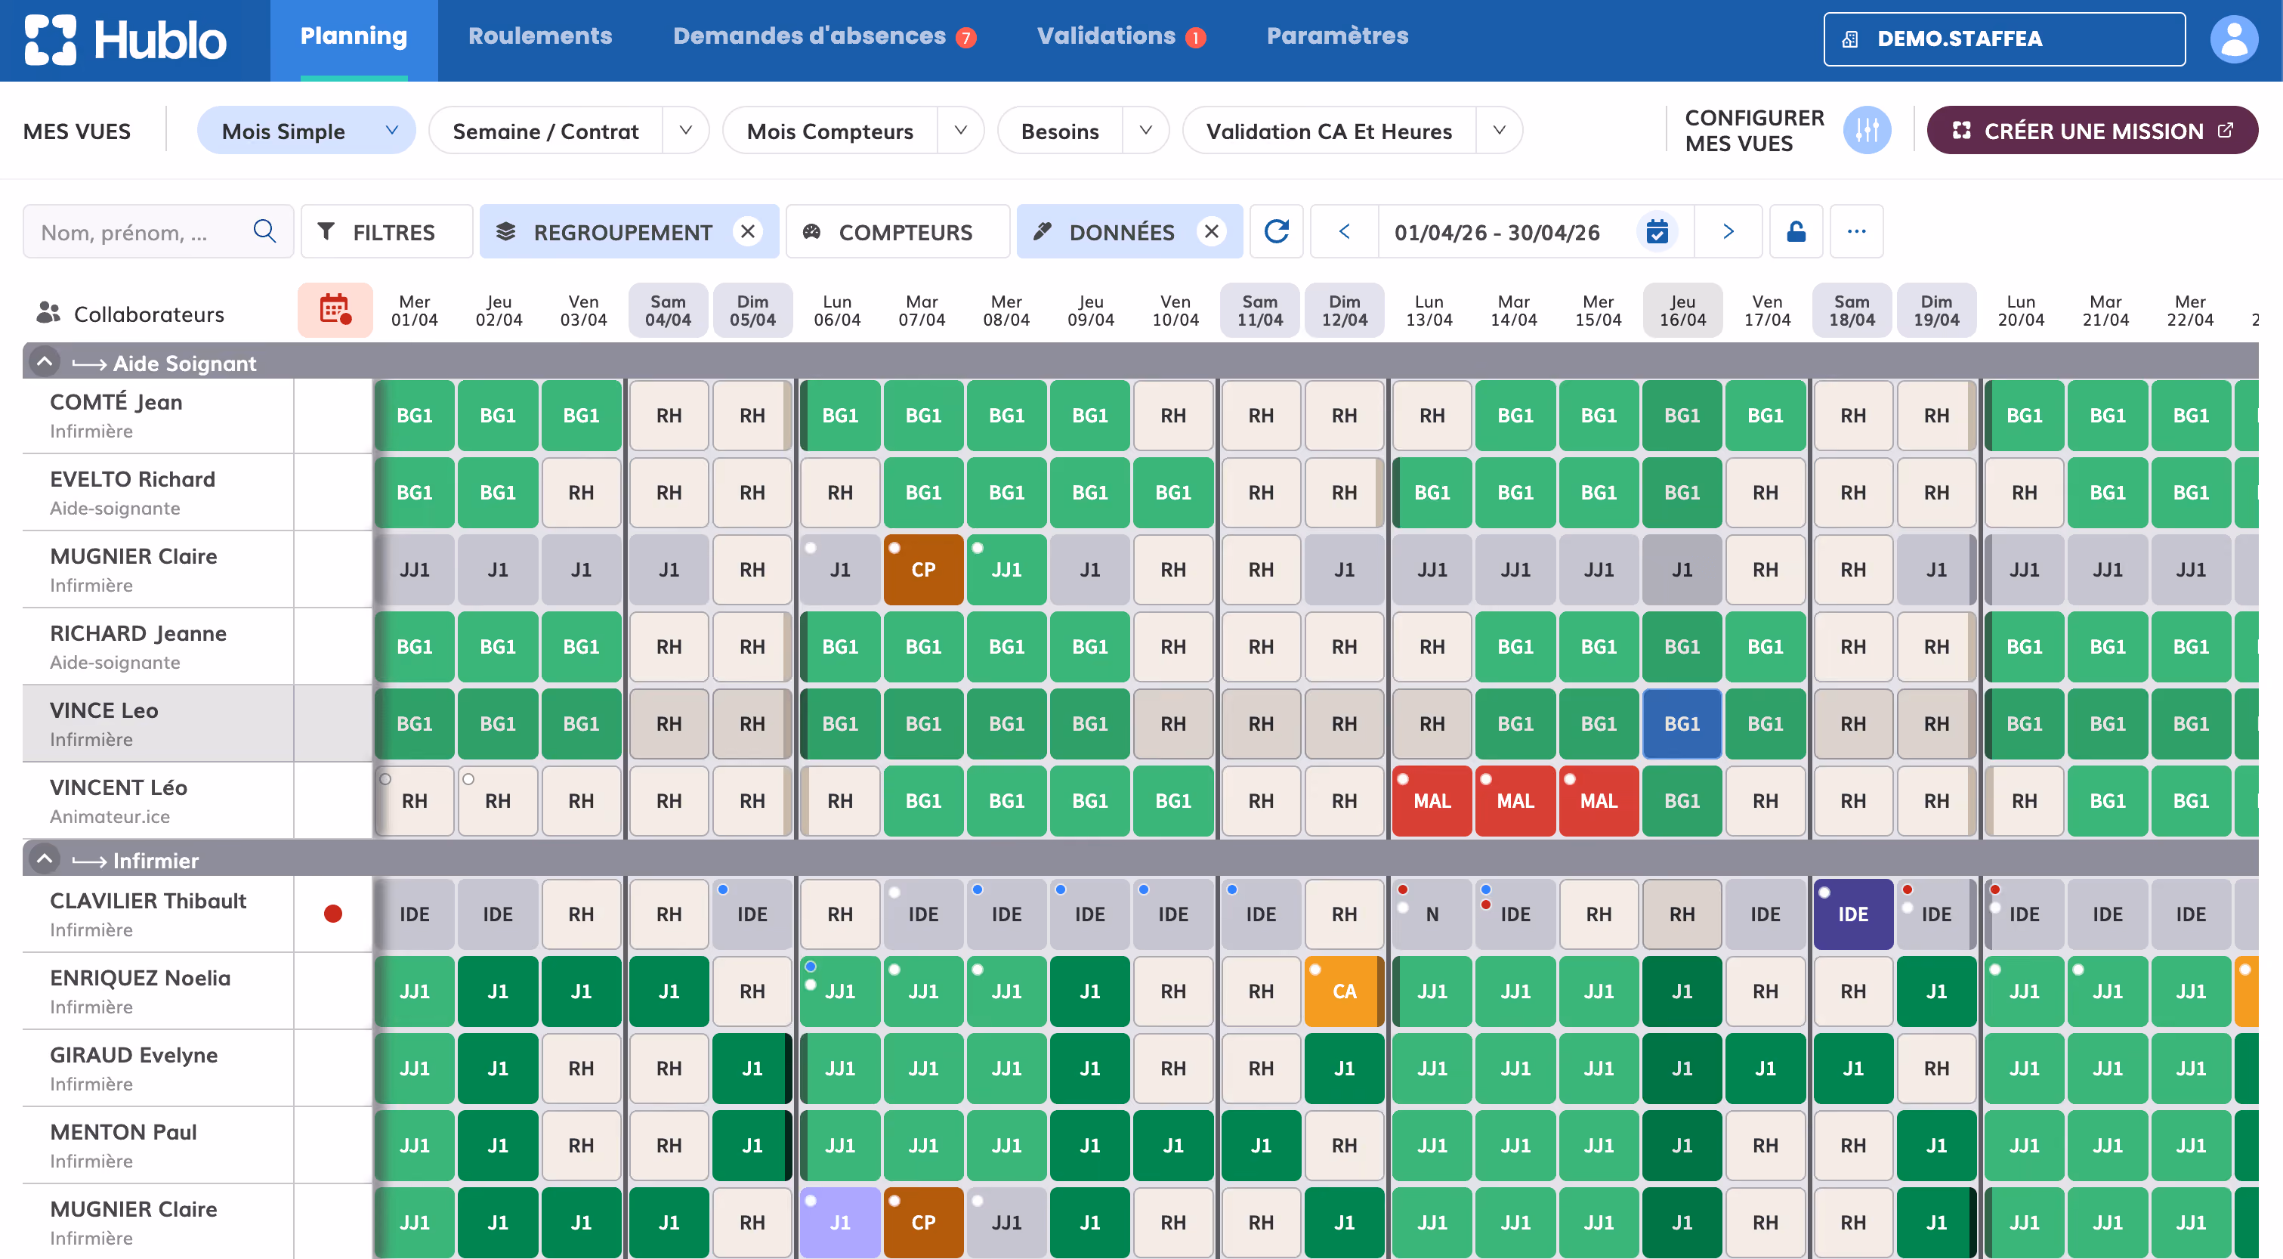Click the padlock unlock icon

coord(1796,231)
